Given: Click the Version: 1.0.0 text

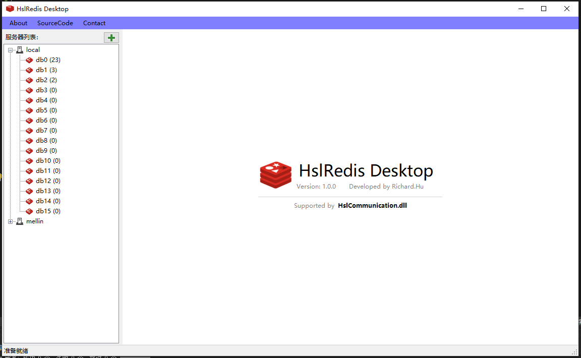Looking at the screenshot, I should (x=316, y=187).
